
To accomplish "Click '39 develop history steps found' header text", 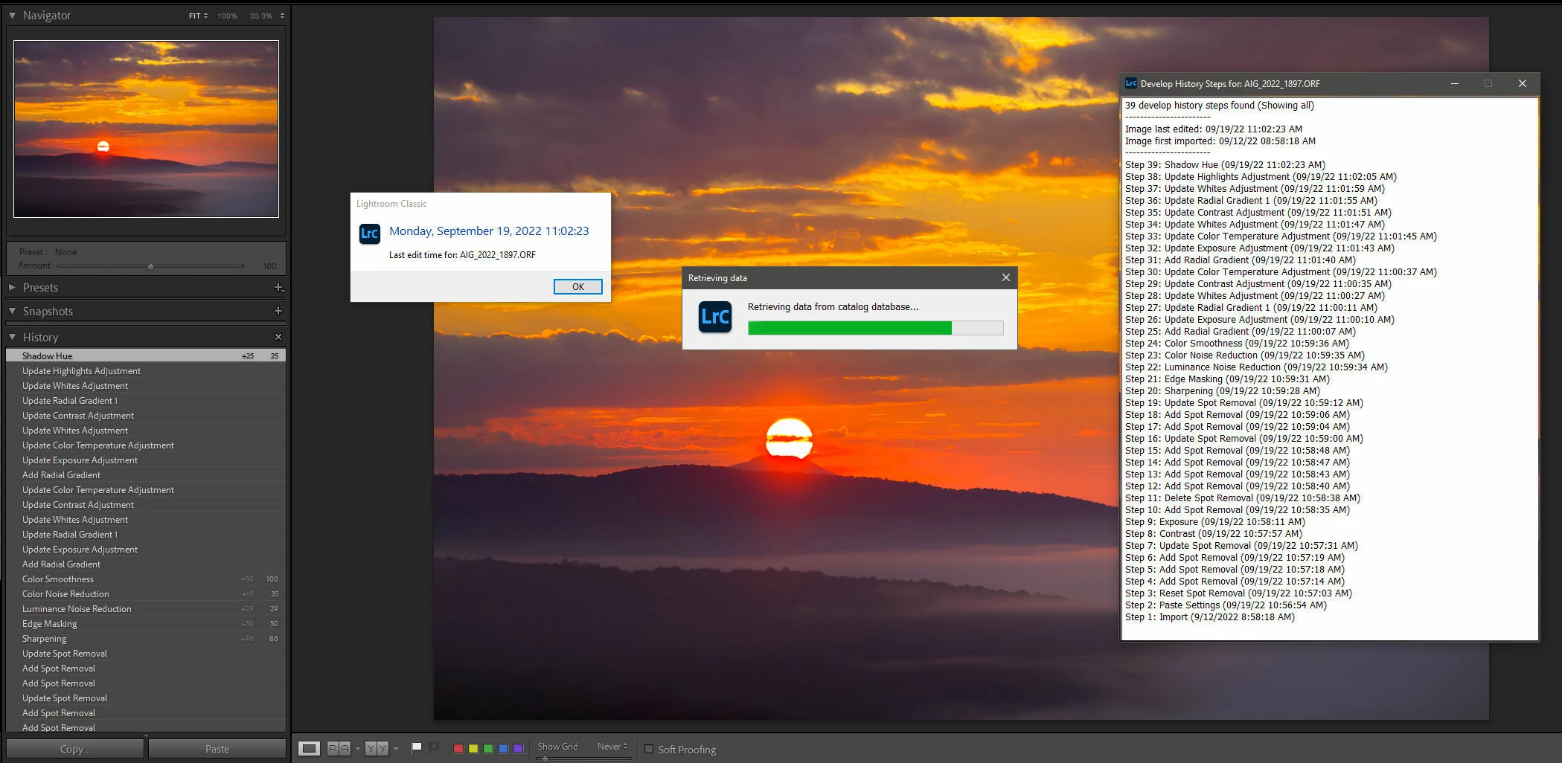I will [1220, 105].
